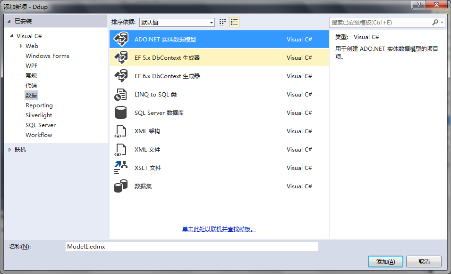This screenshot has width=451, height=274.
Task: Click the EF 5.x DbContext 生成器 icon
Action: (121, 57)
